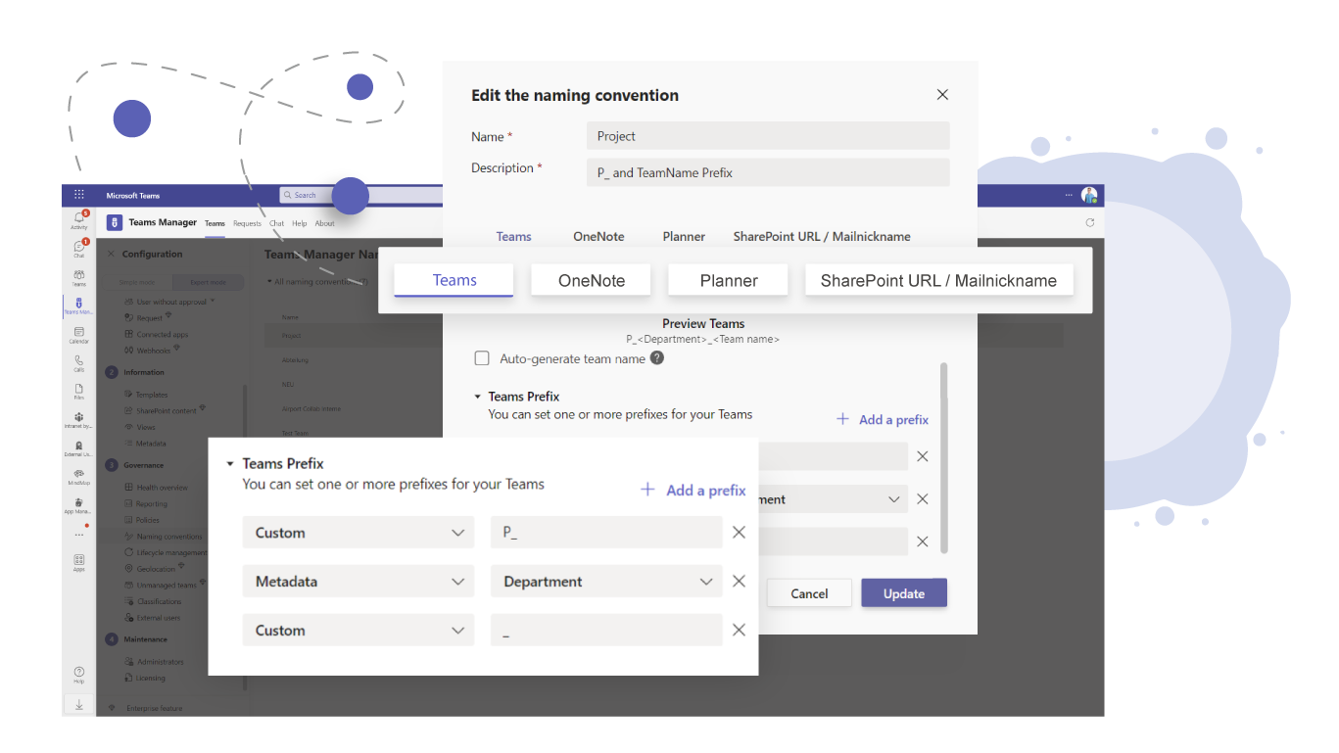
Task: Open the app launcher waffle icon
Action: point(79,195)
